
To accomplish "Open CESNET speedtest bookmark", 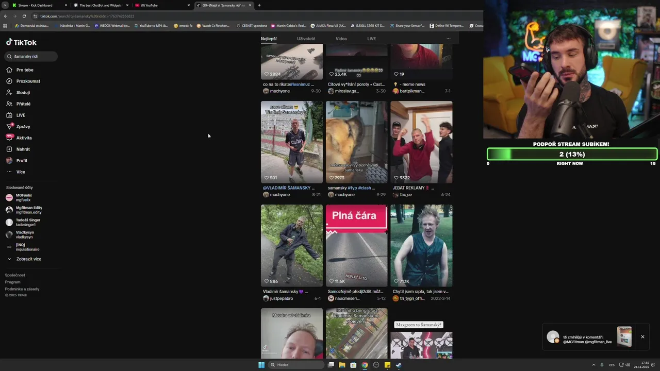I will tap(252, 25).
